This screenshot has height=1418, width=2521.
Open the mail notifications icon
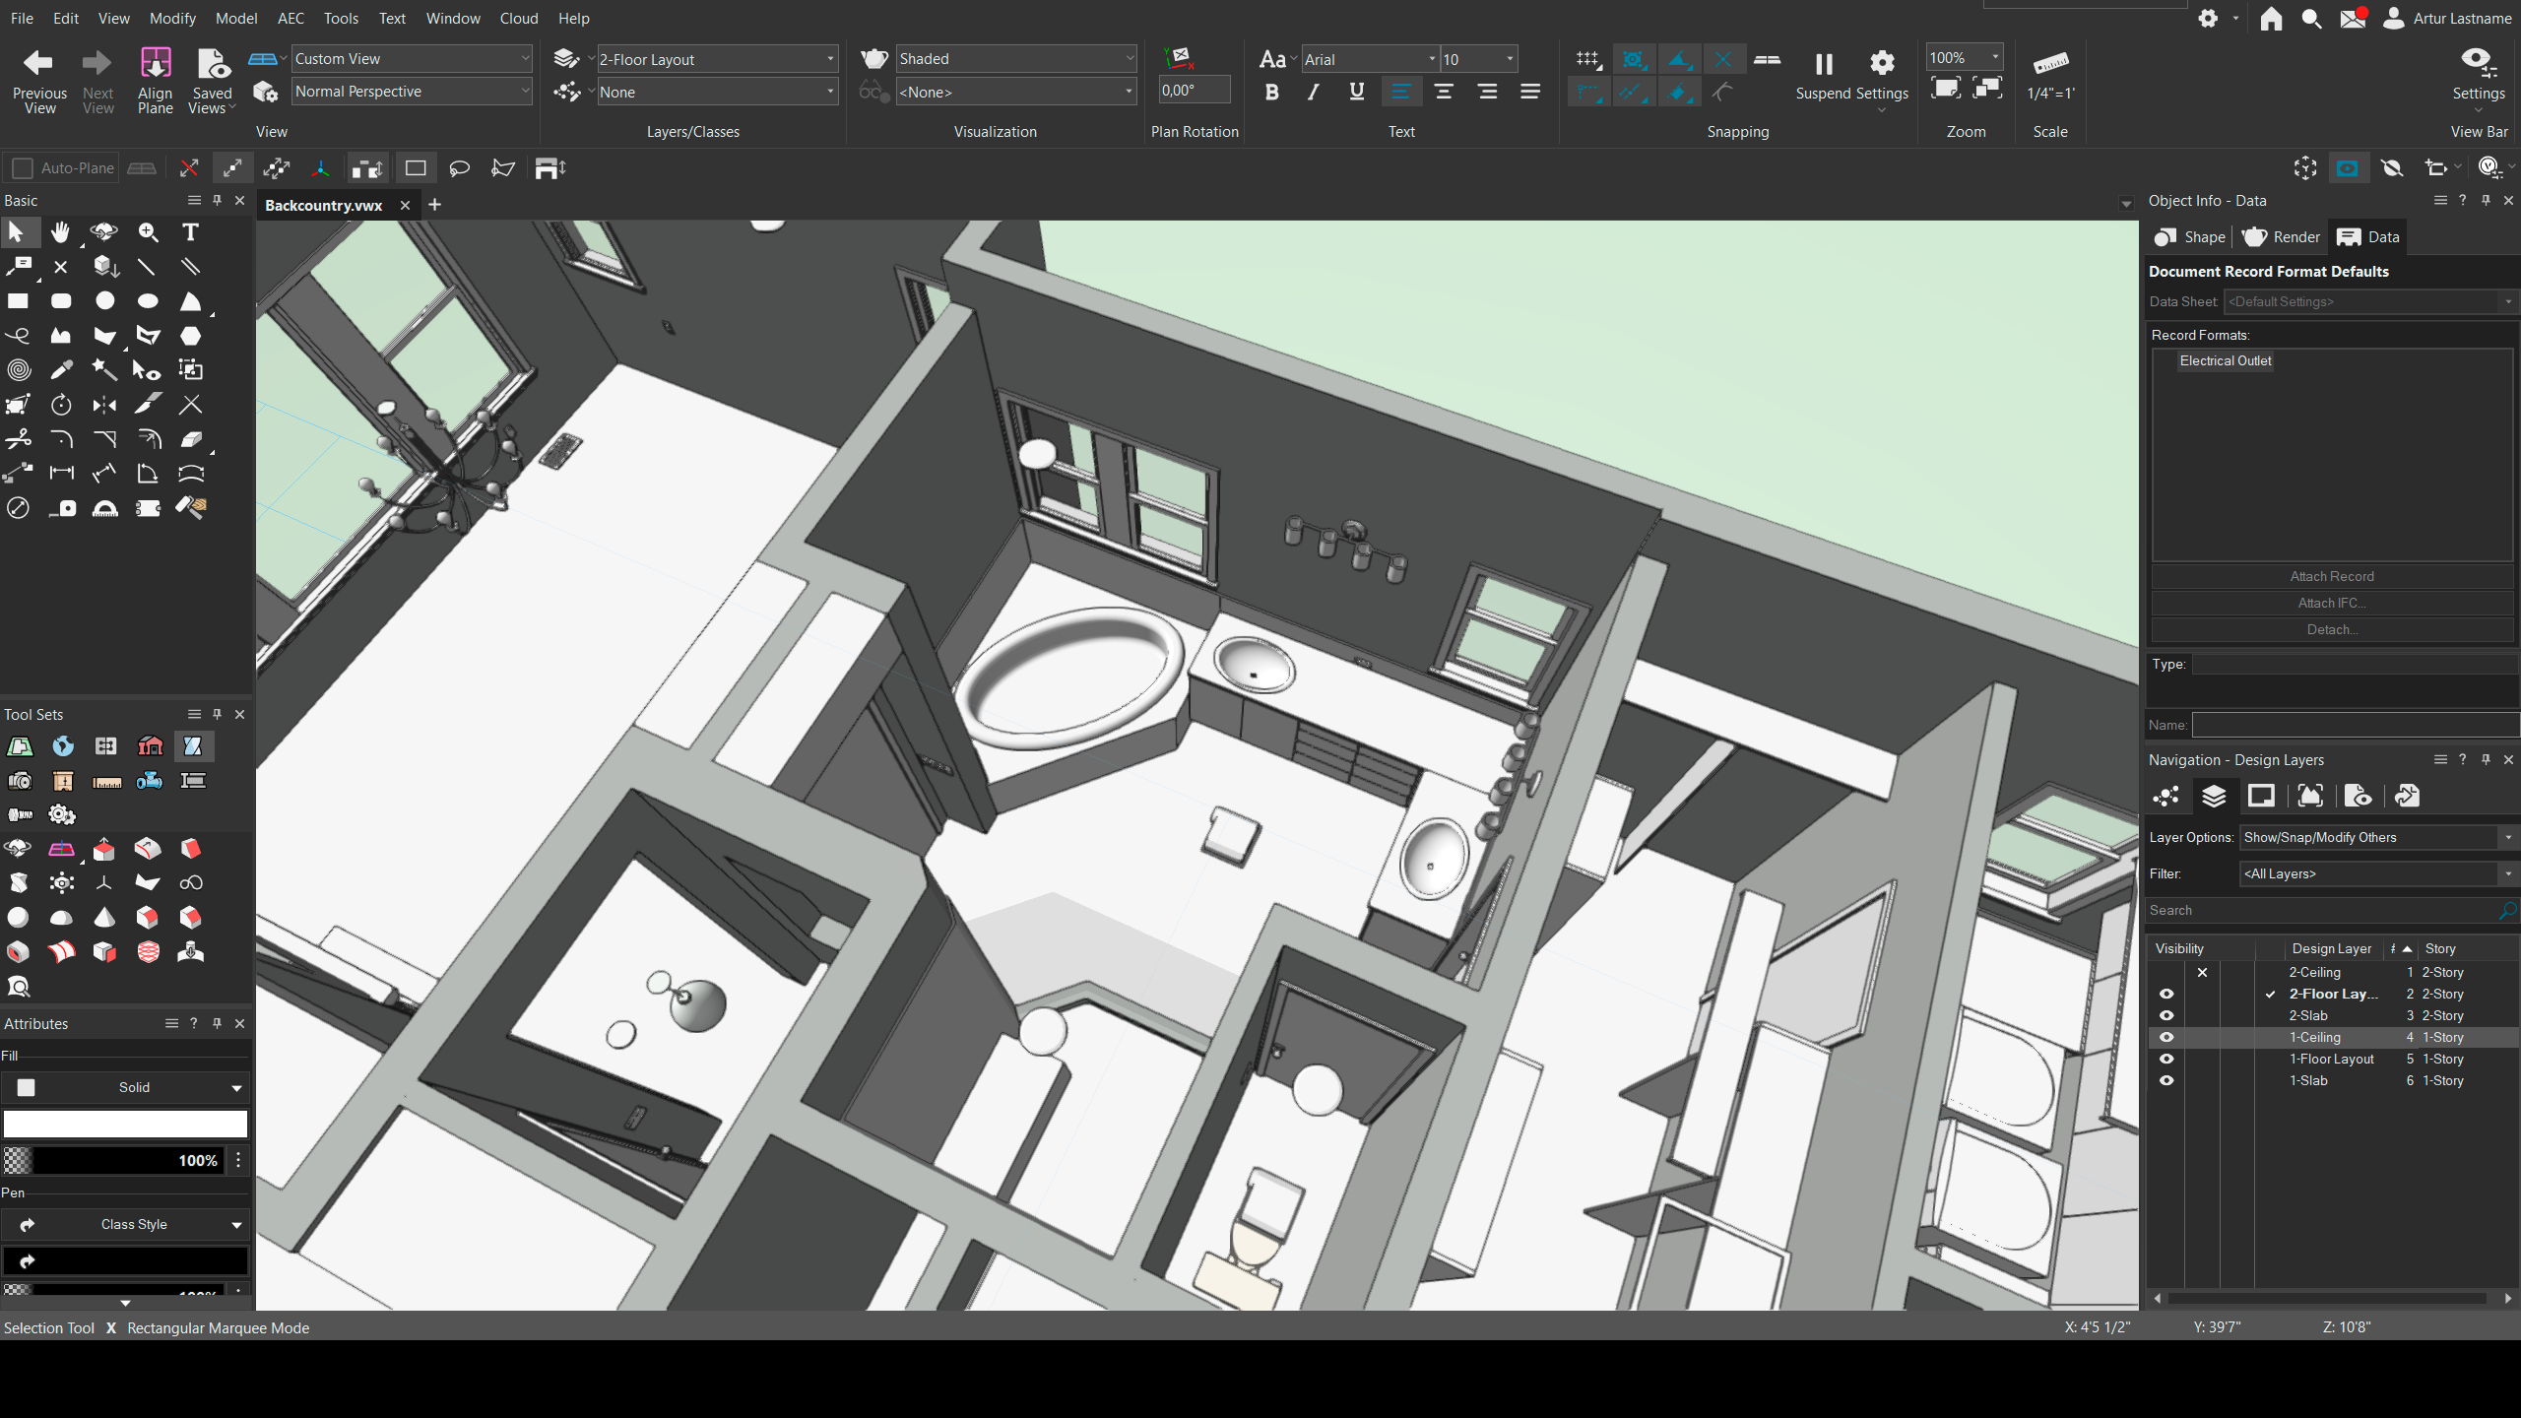coord(2353,19)
